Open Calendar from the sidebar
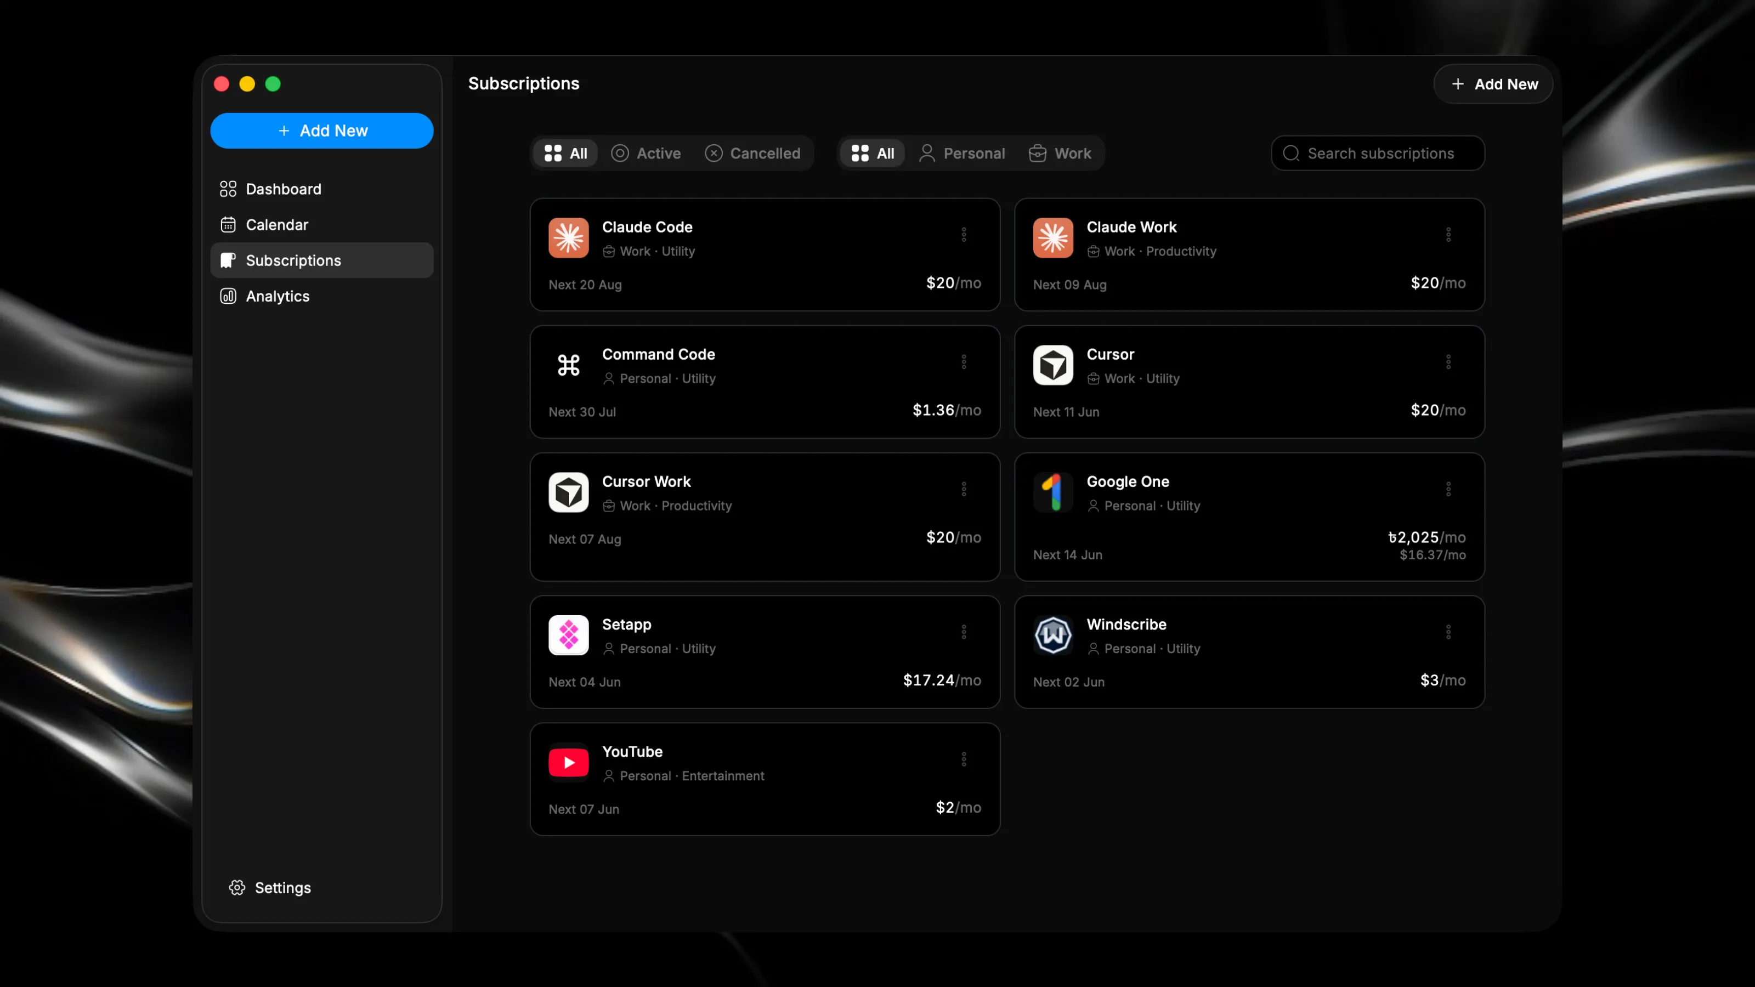The height and width of the screenshot is (987, 1755). 321,225
